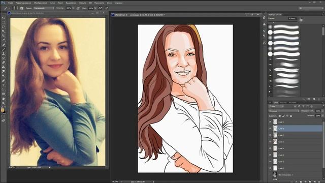The width and height of the screenshot is (325, 183).
Task: Select the Lasso tool
Action: (4, 27)
